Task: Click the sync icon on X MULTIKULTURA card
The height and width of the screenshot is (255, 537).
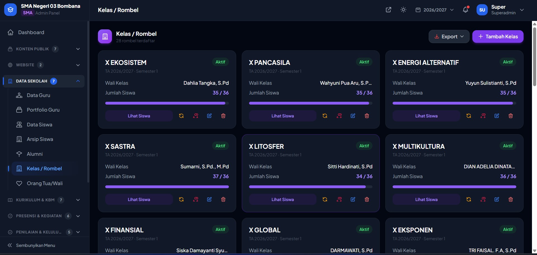Action: click(469, 199)
